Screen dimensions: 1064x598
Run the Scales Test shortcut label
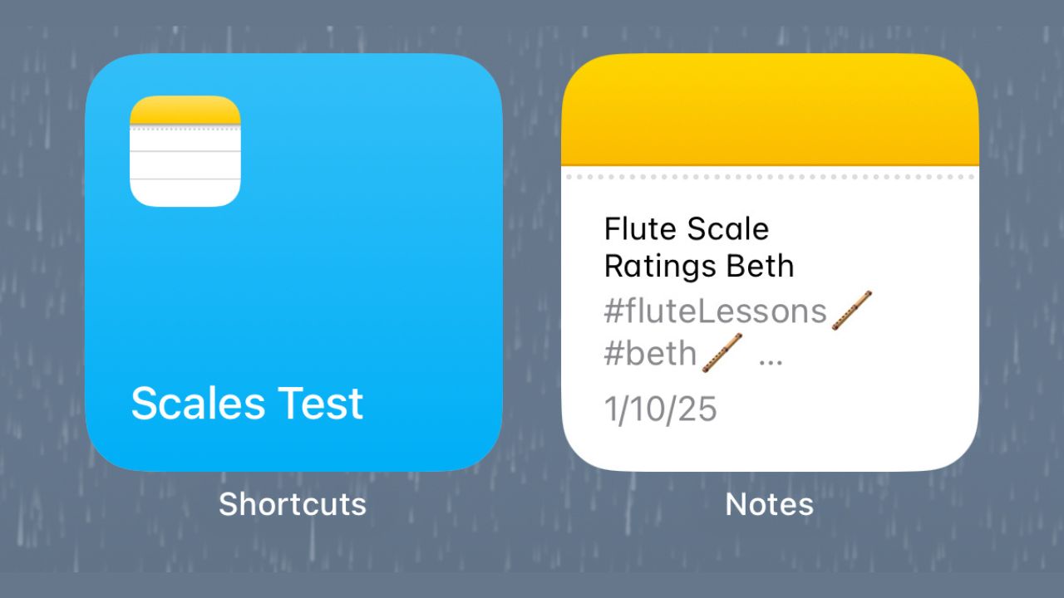click(x=247, y=404)
